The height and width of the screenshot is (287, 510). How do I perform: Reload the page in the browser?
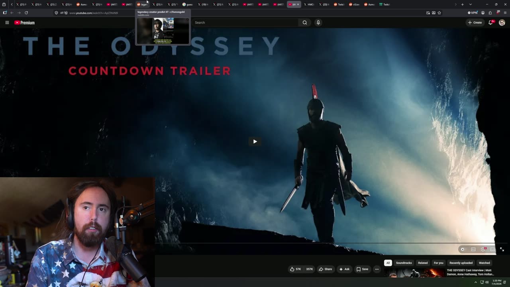pos(26,13)
